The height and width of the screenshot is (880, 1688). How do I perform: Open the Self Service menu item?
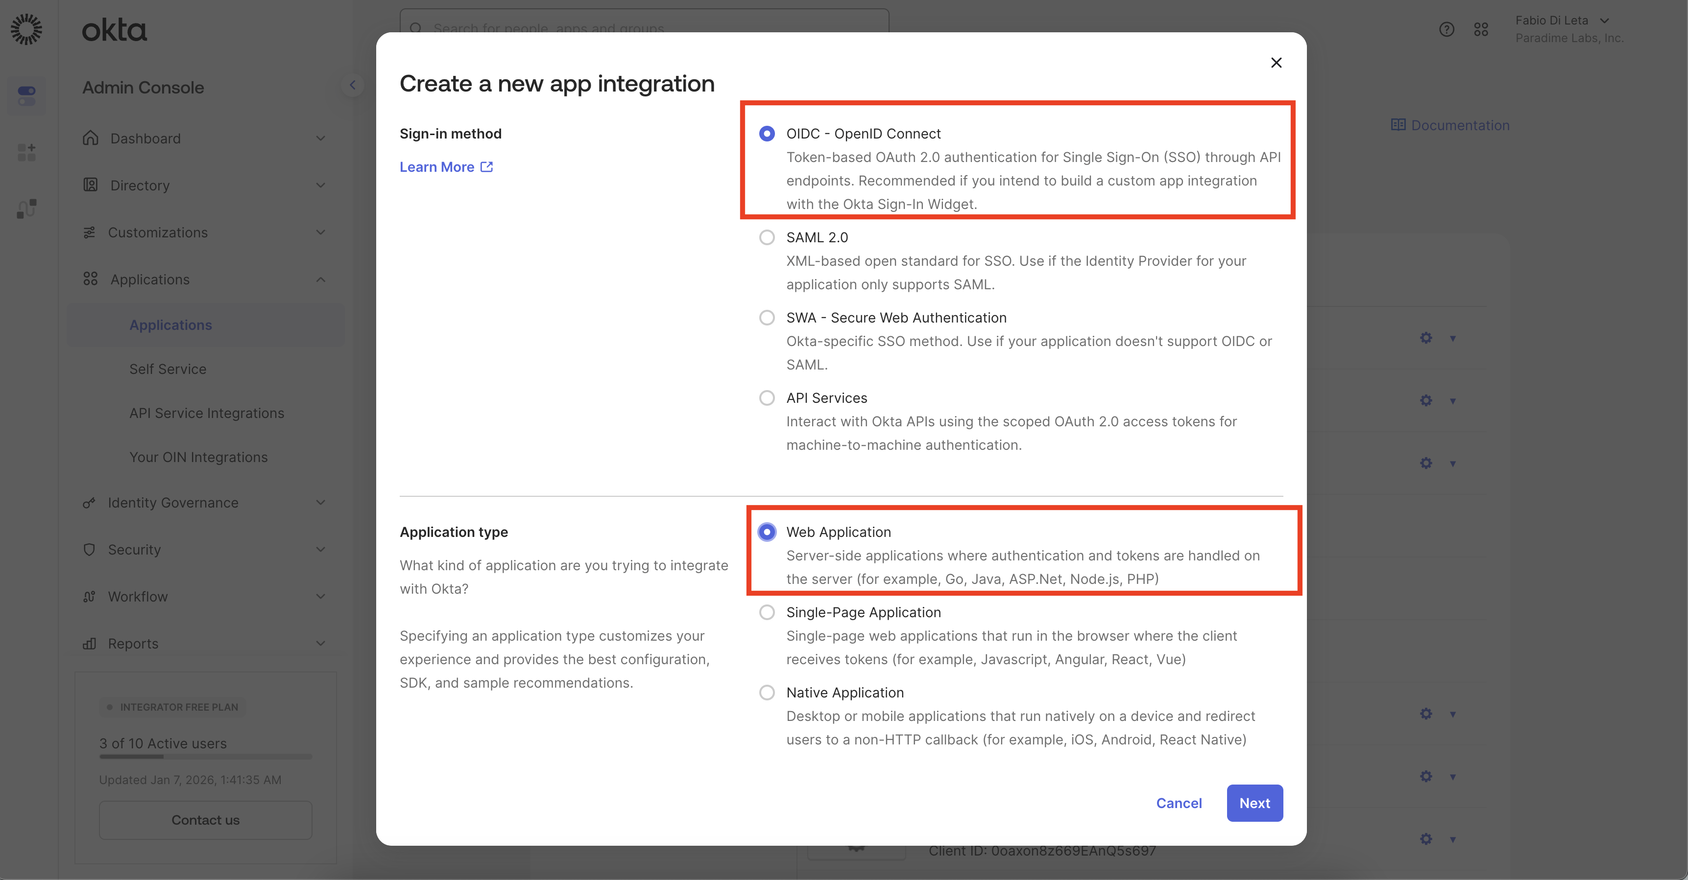click(168, 370)
